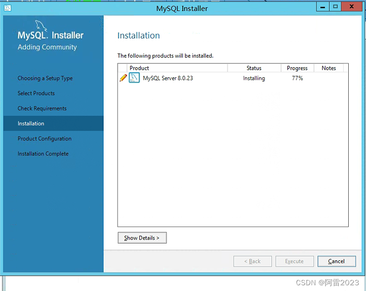Click the Progress column header
This screenshot has width=366, height=291.
[x=297, y=68]
